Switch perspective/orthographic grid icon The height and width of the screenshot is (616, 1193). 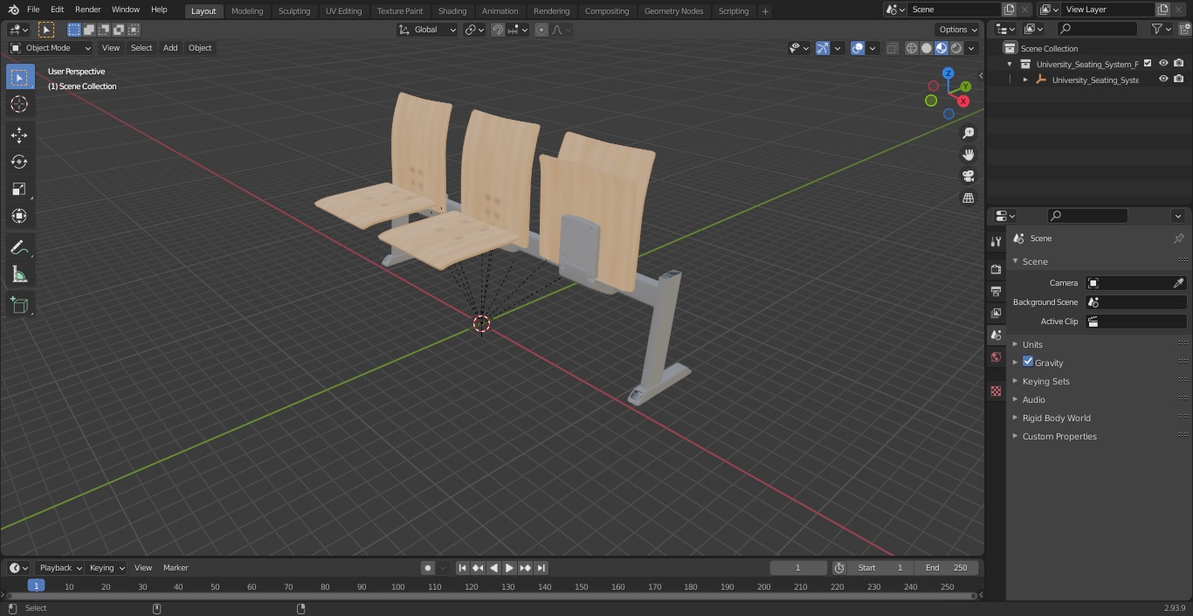[968, 198]
